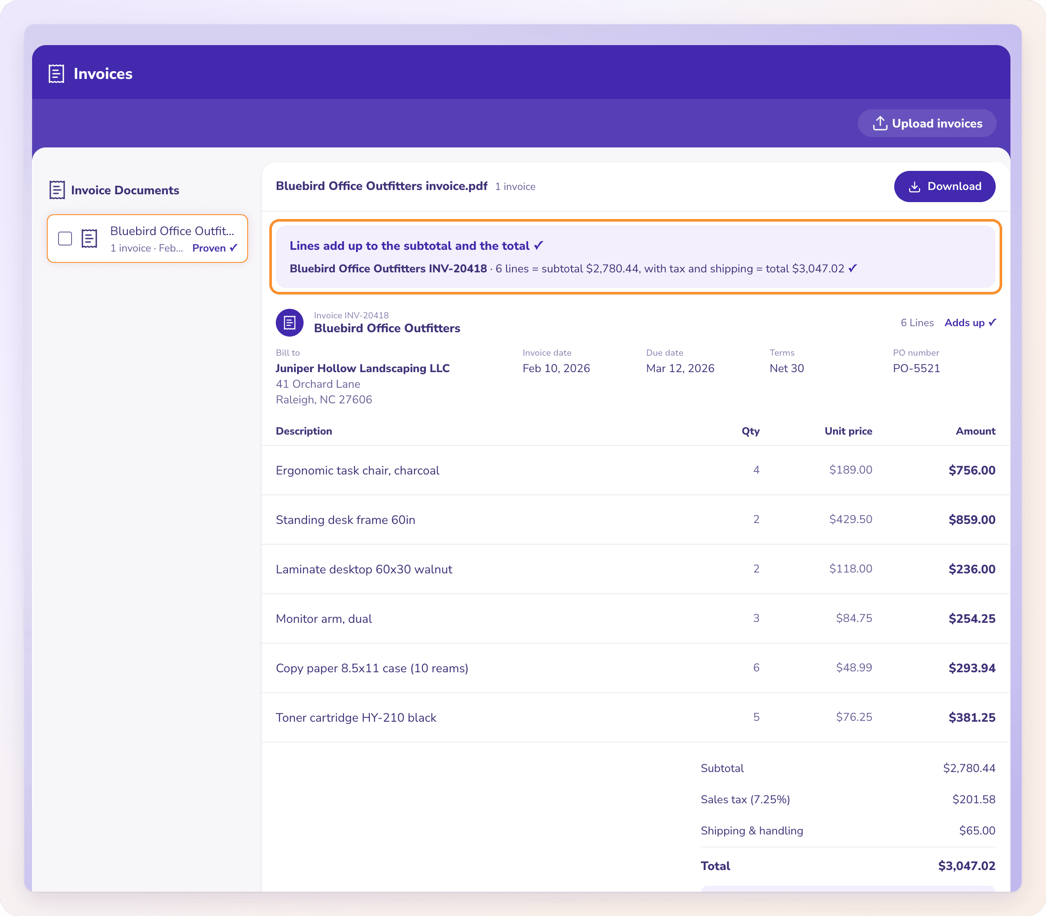Click the Proven status in the sidebar card

(215, 248)
